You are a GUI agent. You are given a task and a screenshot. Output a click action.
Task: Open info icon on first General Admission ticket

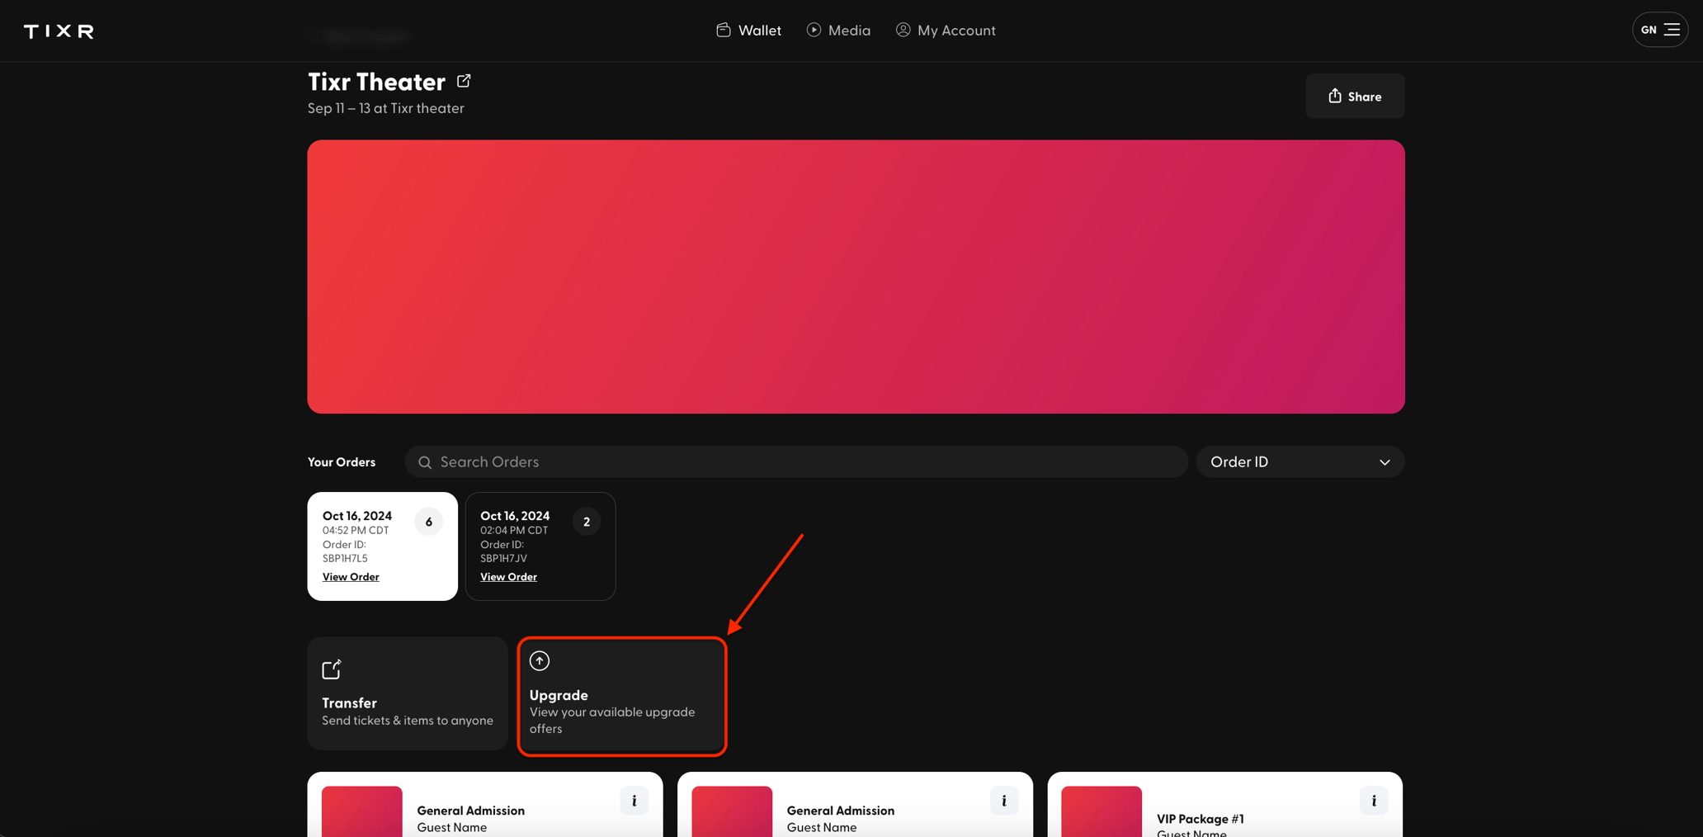(x=634, y=801)
